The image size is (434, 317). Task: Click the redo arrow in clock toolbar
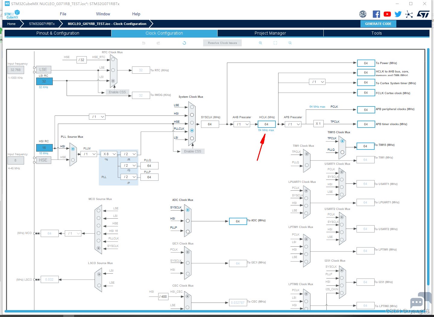coord(158,43)
